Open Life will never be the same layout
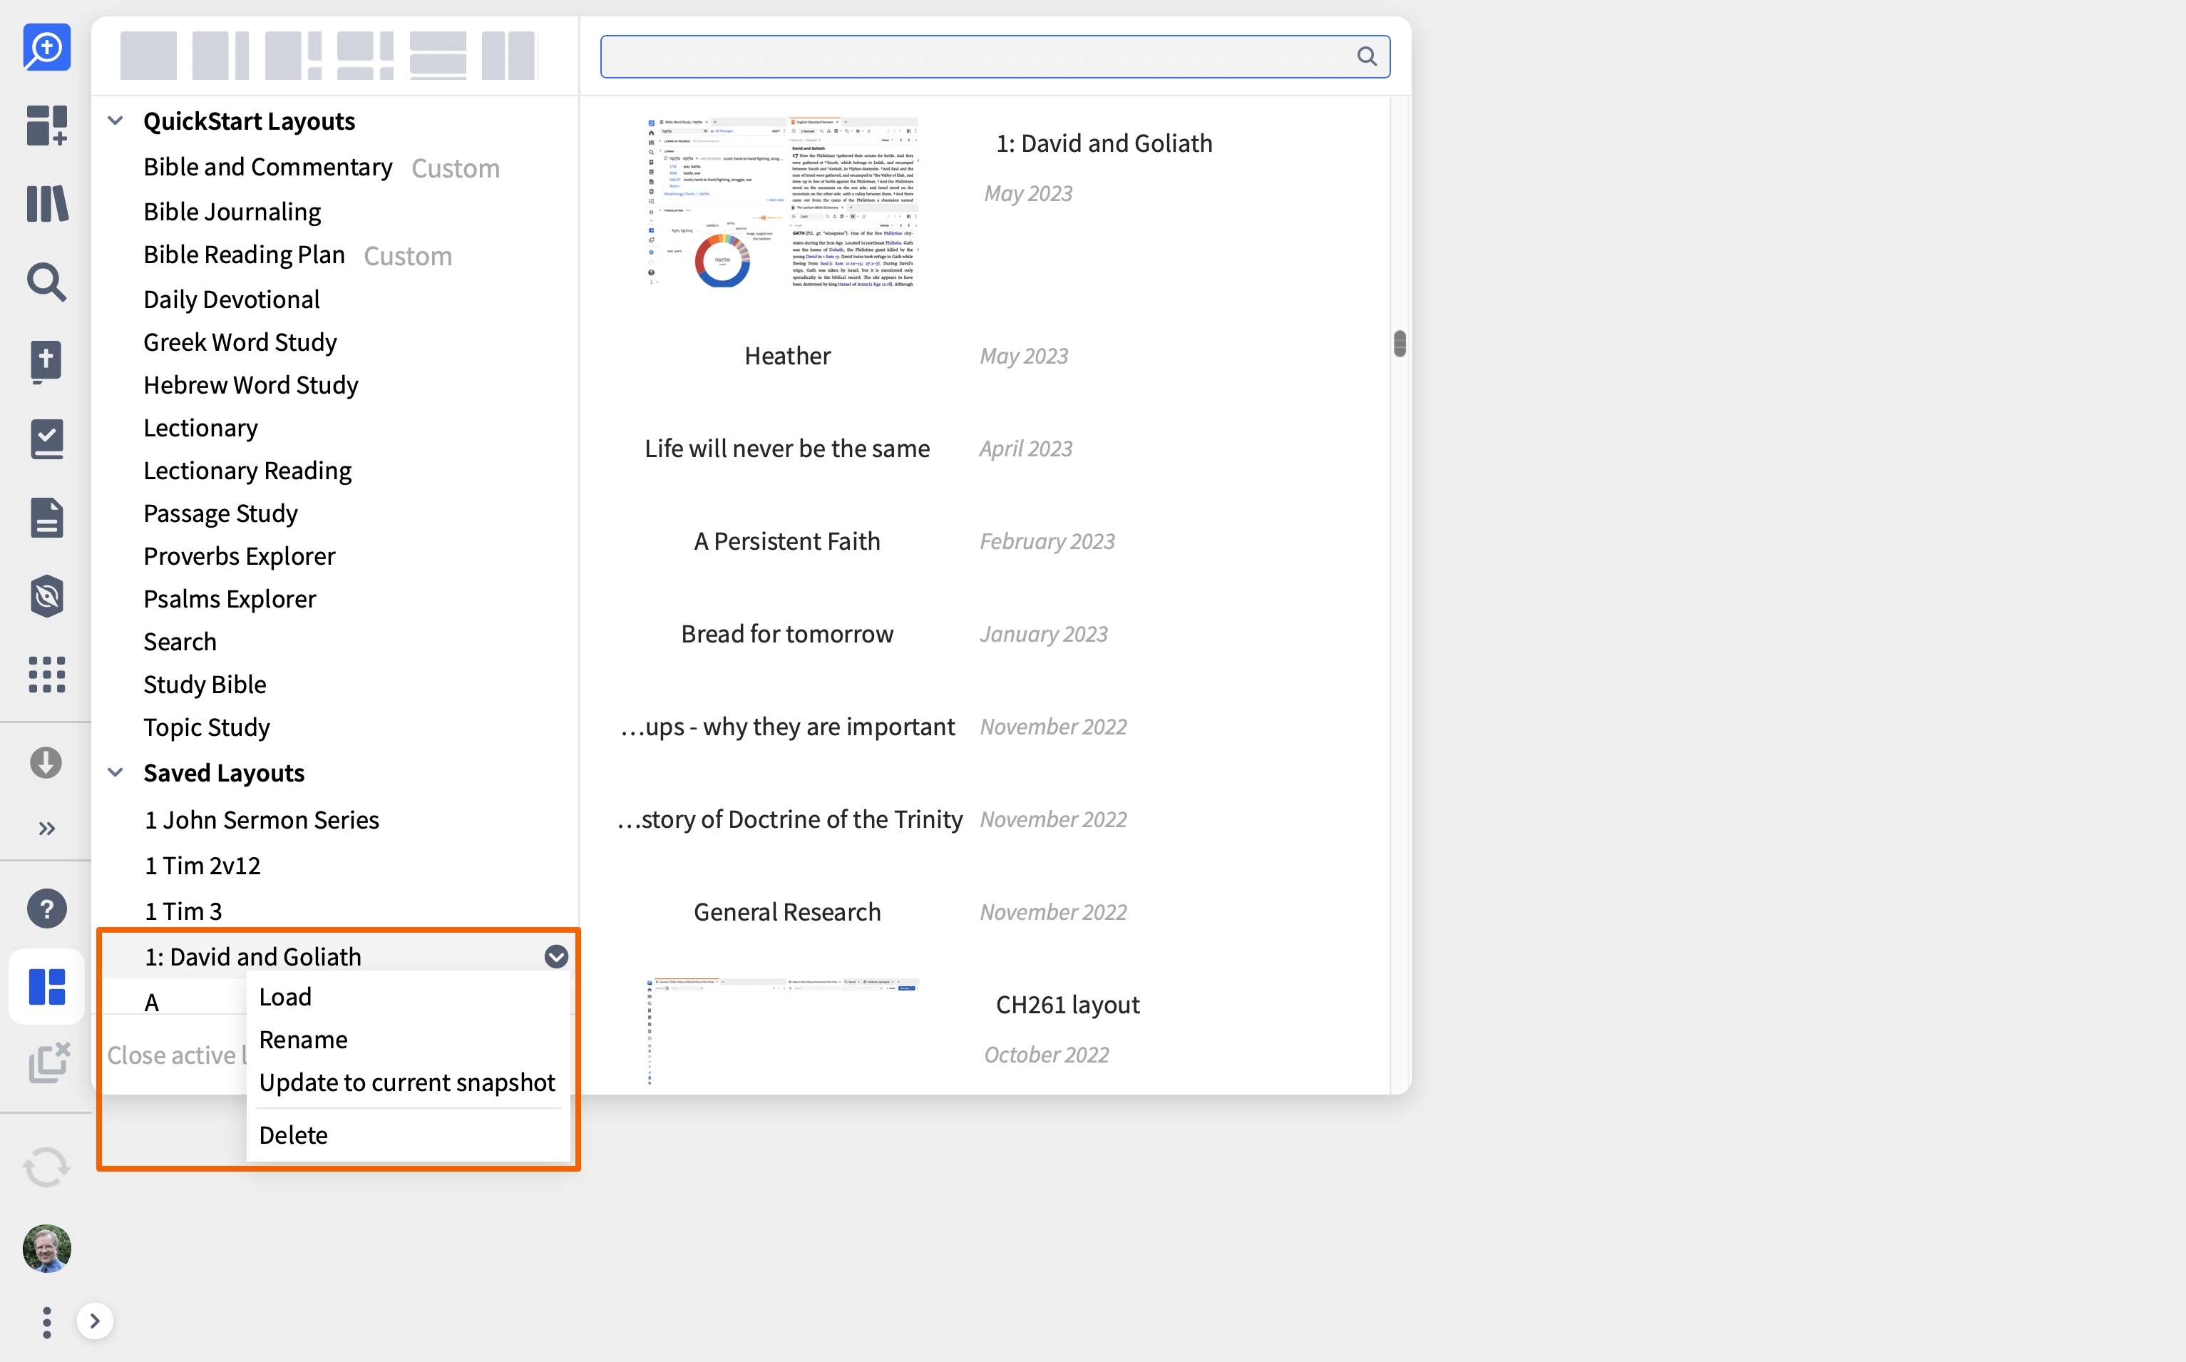This screenshot has height=1362, width=2186. coord(786,449)
